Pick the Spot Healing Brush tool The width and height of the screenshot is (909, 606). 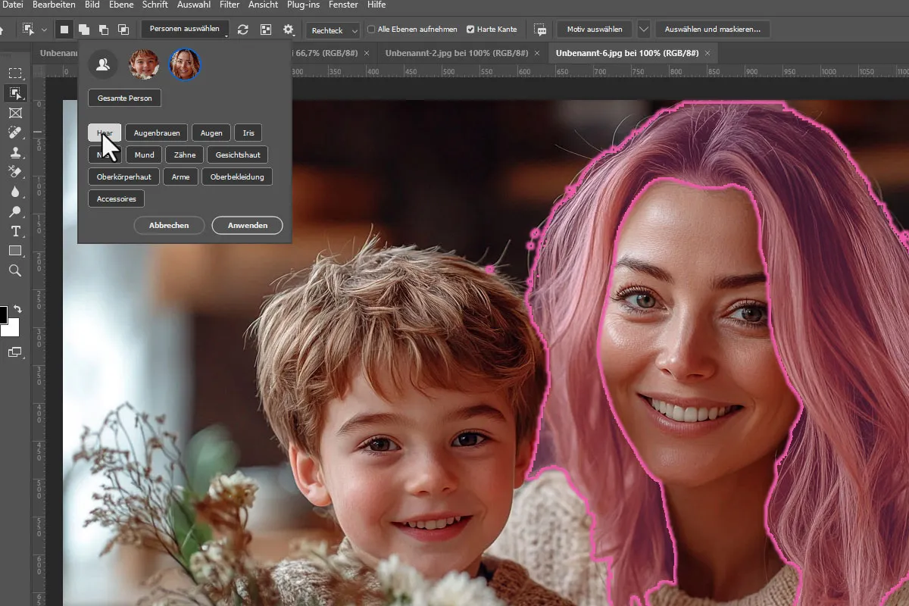coord(14,133)
